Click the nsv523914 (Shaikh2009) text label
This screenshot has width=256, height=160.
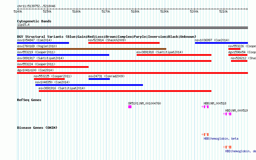tap(107, 40)
